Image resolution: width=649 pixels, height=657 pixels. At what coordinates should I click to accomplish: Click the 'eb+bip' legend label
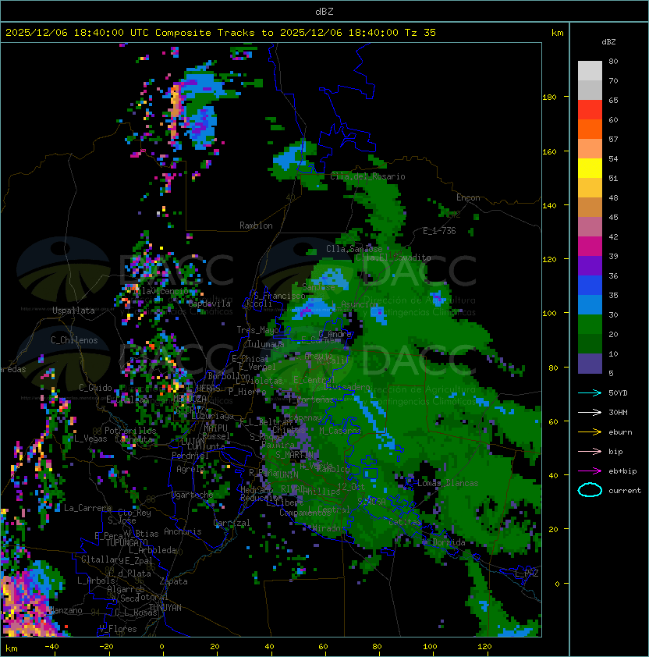622,471
